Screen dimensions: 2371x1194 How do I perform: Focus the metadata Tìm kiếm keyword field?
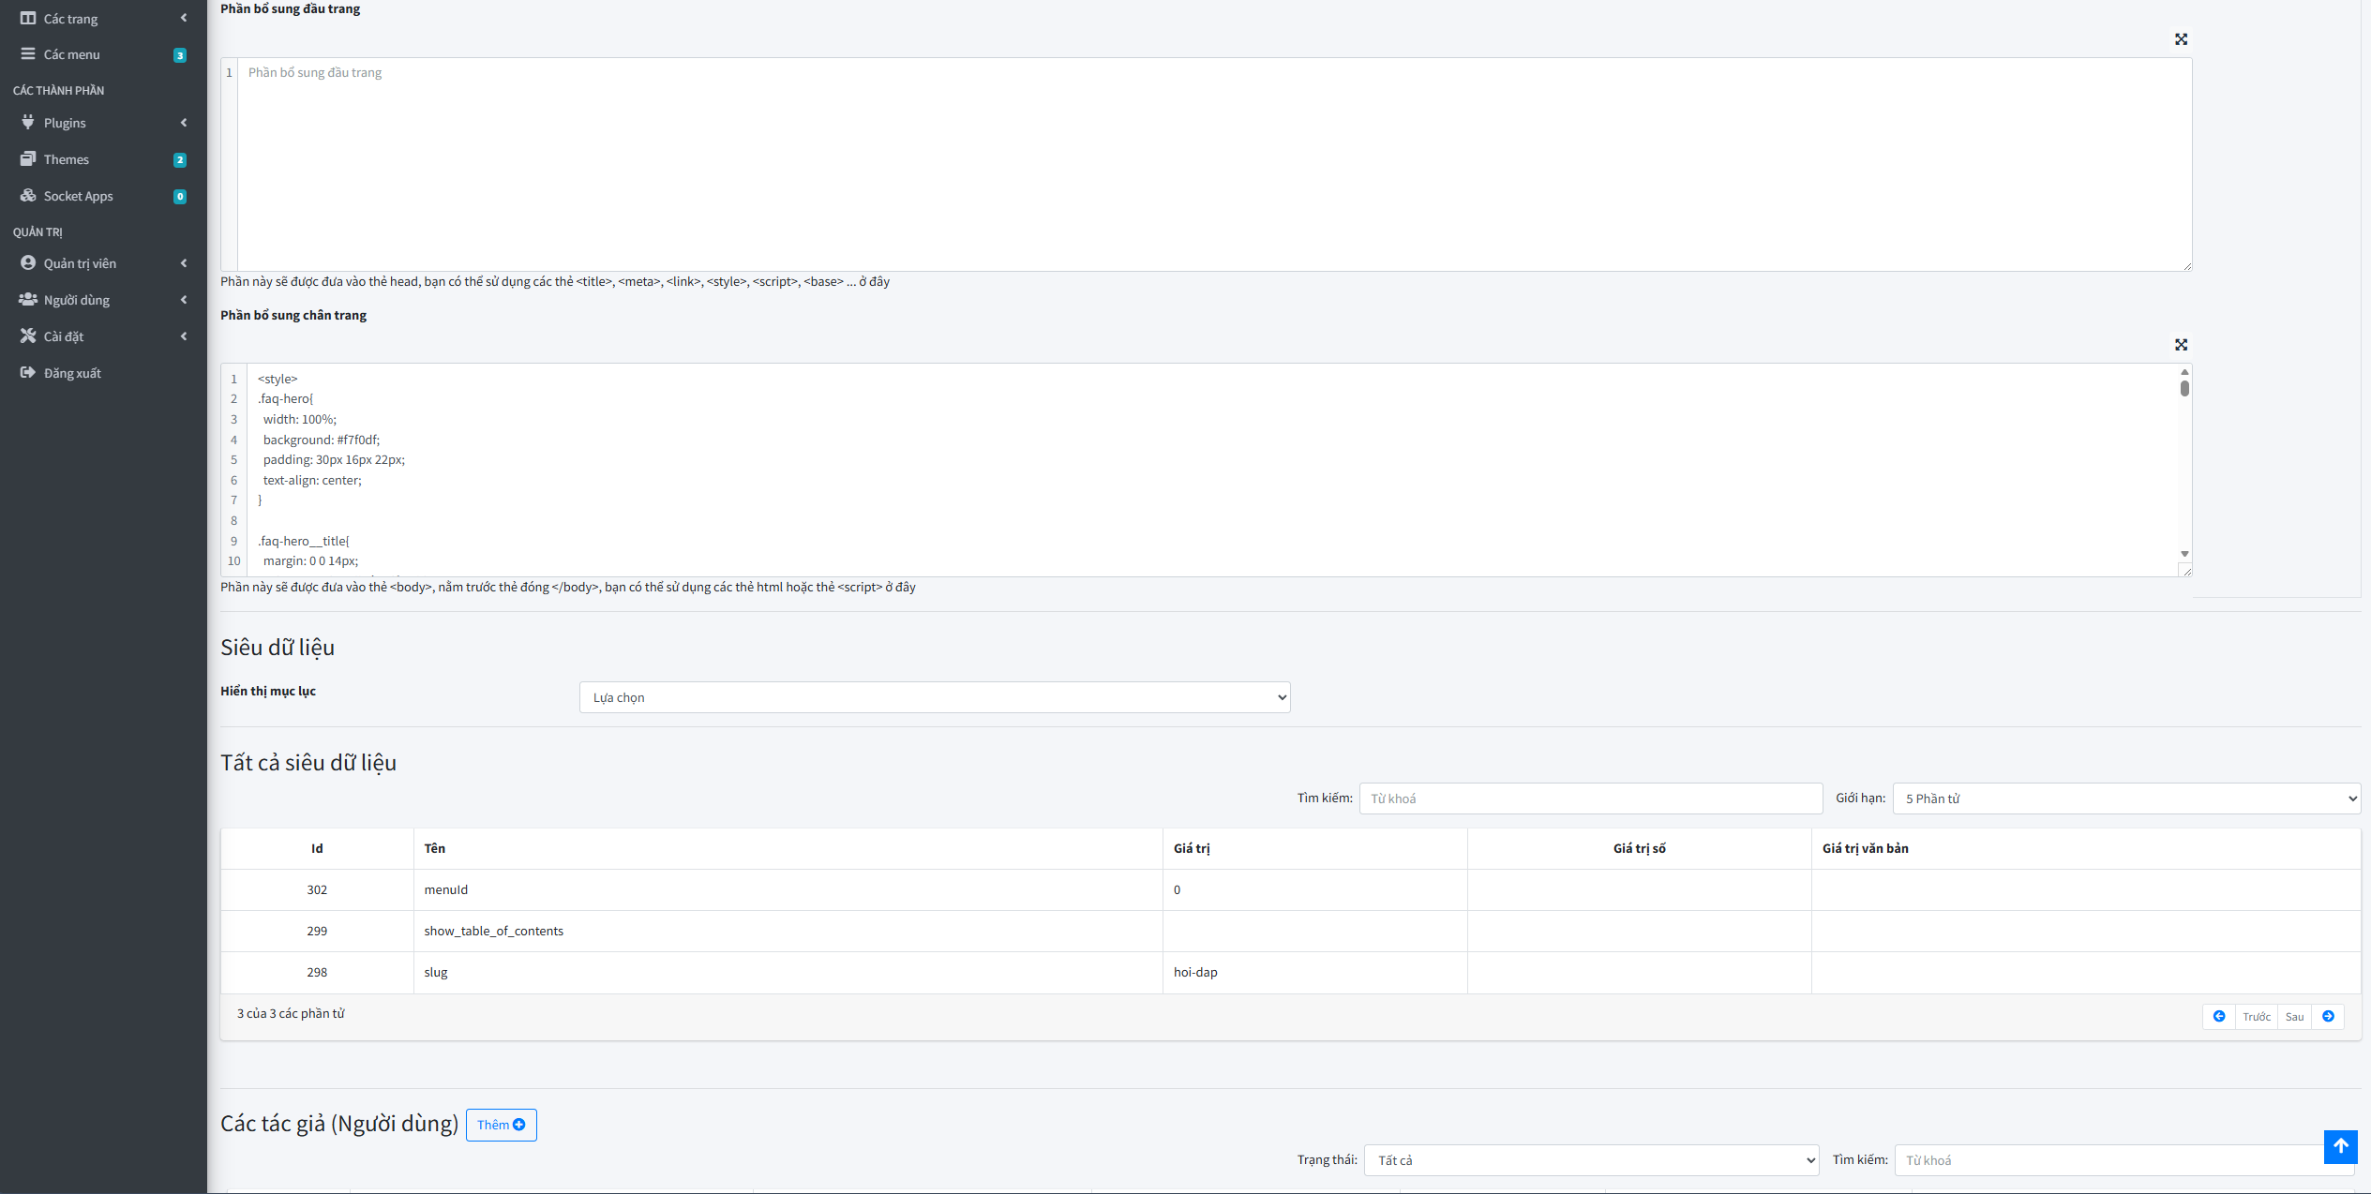1590,798
